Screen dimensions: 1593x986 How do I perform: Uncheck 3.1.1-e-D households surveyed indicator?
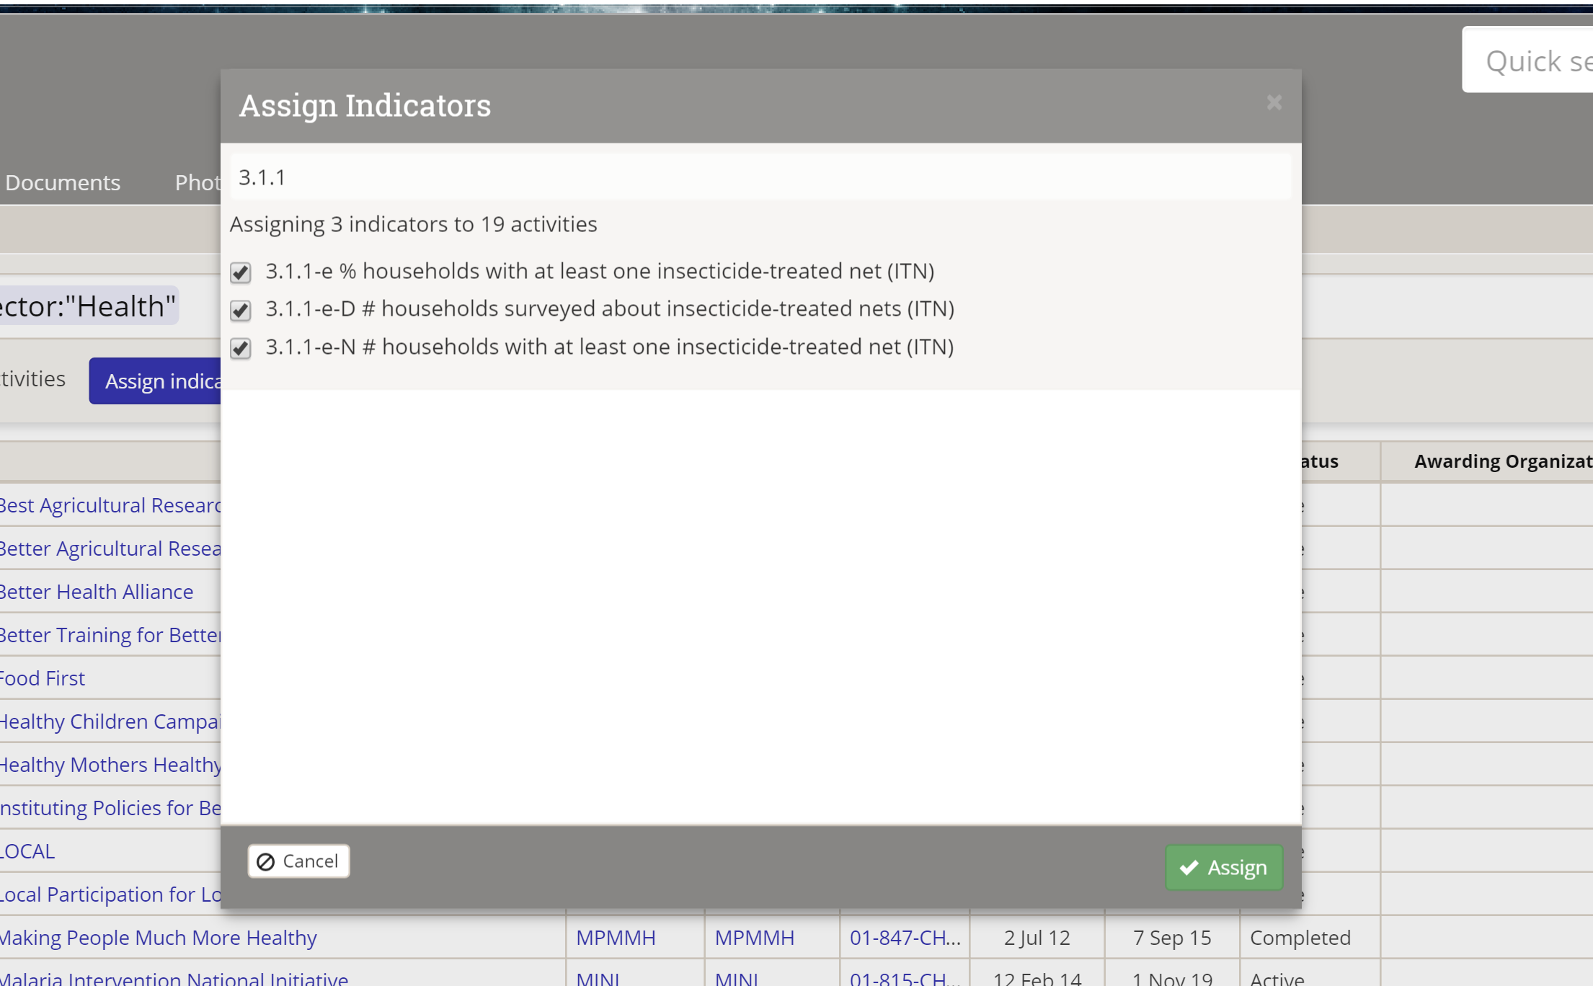241,311
